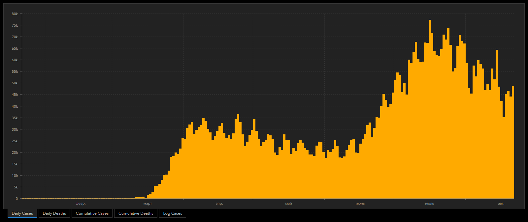Click the 65k y-axis tick label
The height and width of the screenshot is (222, 528).
click(15, 48)
